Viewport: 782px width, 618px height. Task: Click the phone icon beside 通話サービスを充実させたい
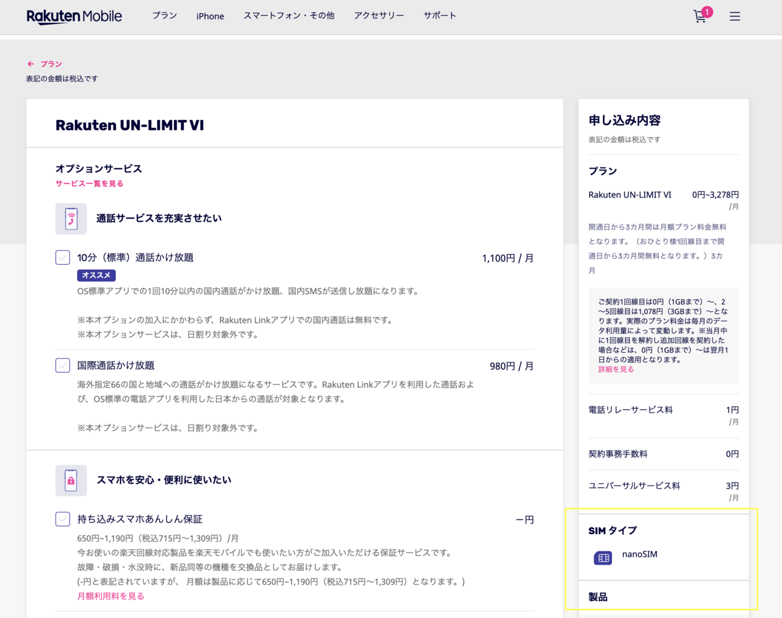tap(71, 218)
